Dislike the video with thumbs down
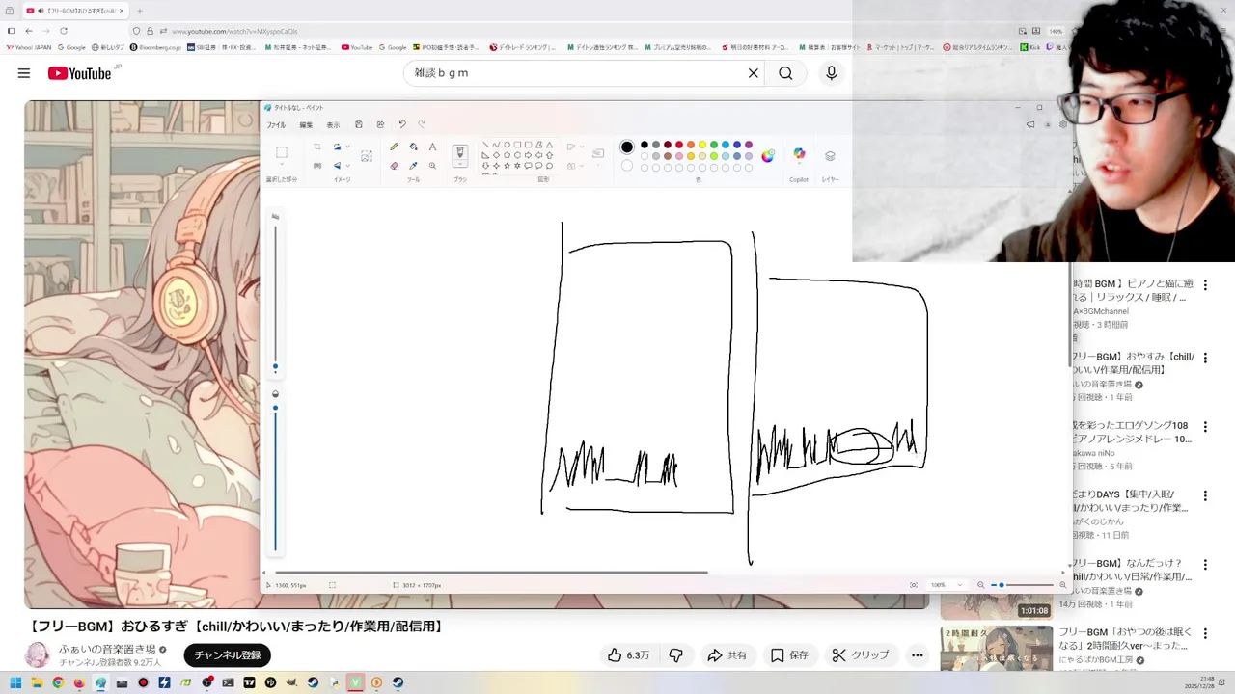 point(676,655)
